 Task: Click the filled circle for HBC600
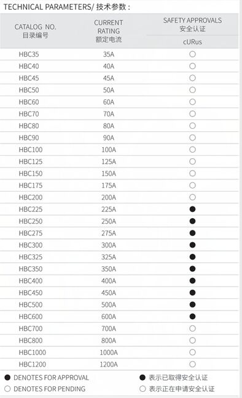192,317
